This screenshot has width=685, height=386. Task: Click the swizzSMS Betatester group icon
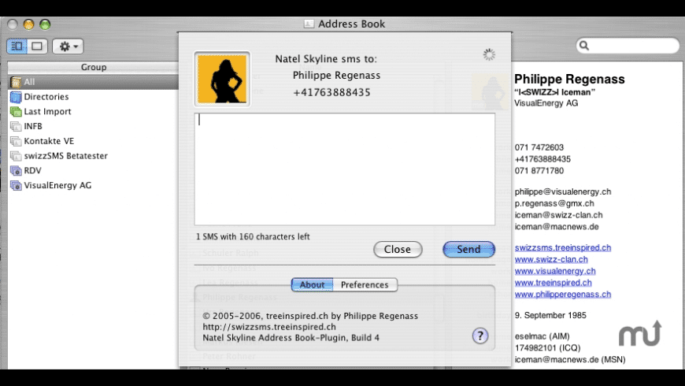coord(16,156)
